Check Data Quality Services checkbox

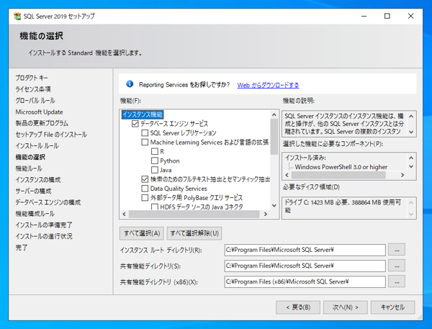pos(145,189)
